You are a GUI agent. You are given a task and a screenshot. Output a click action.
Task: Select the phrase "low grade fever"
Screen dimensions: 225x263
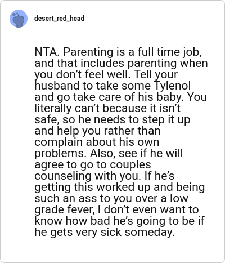point(111,204)
